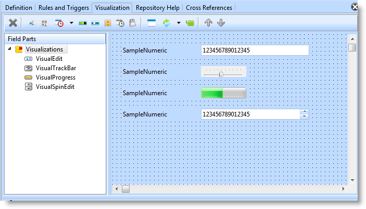Click SampleNumeric label beside the track bar
The image size is (366, 209).
[x=145, y=72]
